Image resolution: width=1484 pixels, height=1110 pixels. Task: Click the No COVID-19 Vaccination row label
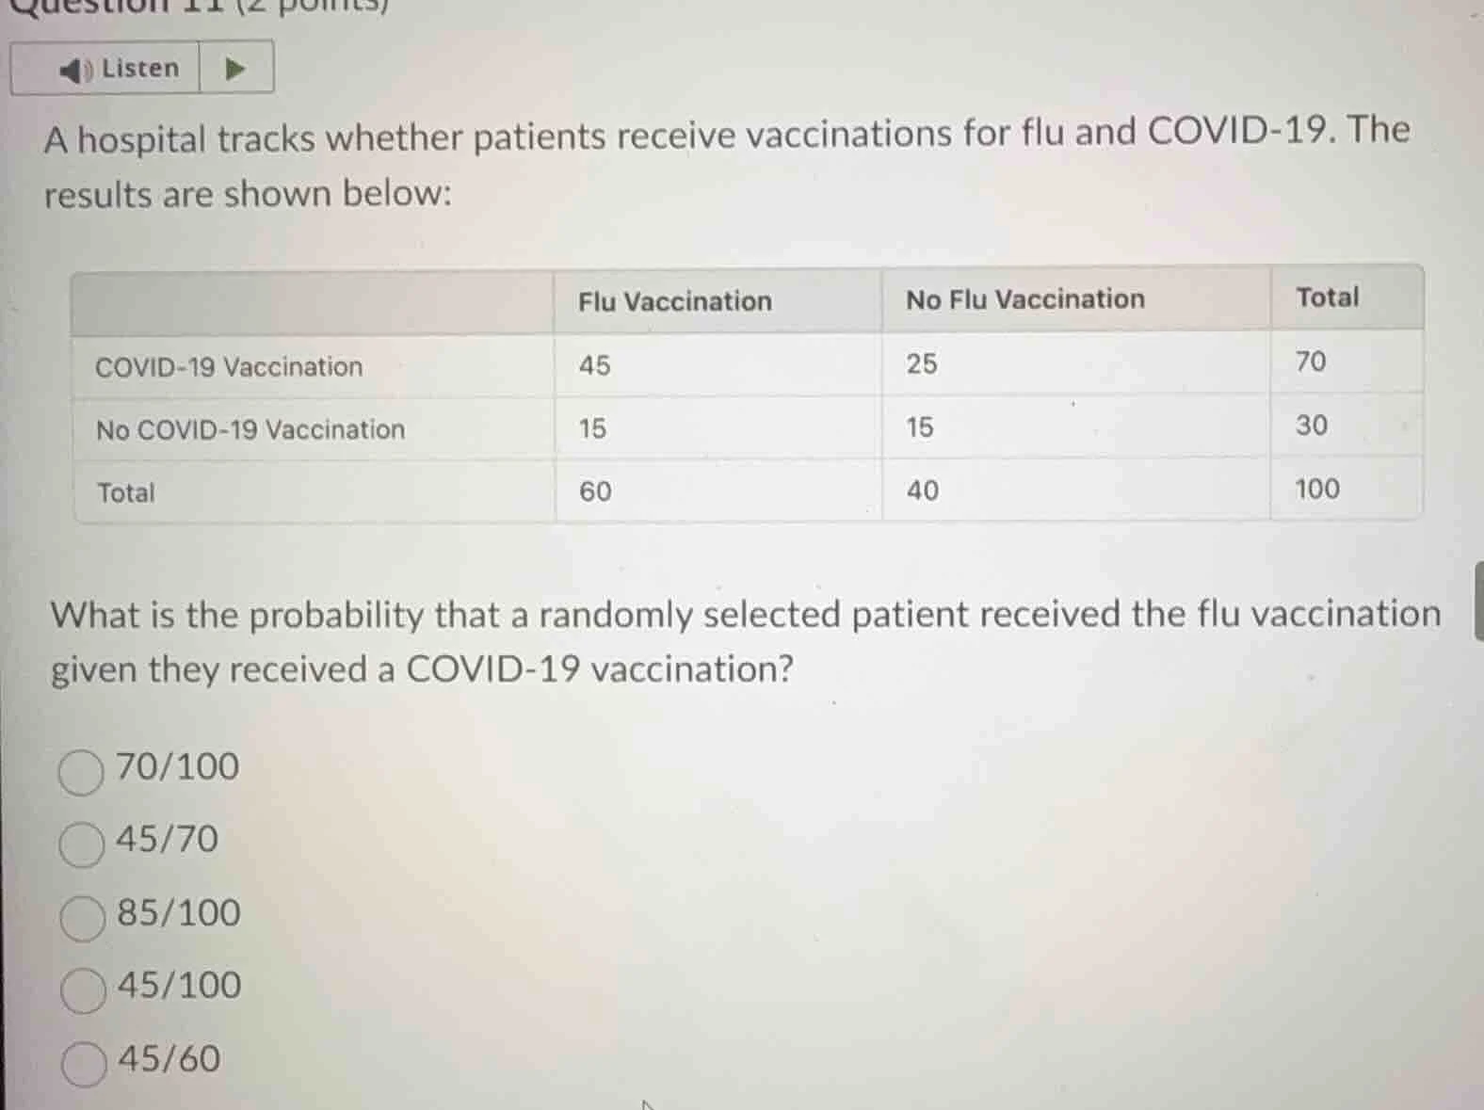coord(250,428)
